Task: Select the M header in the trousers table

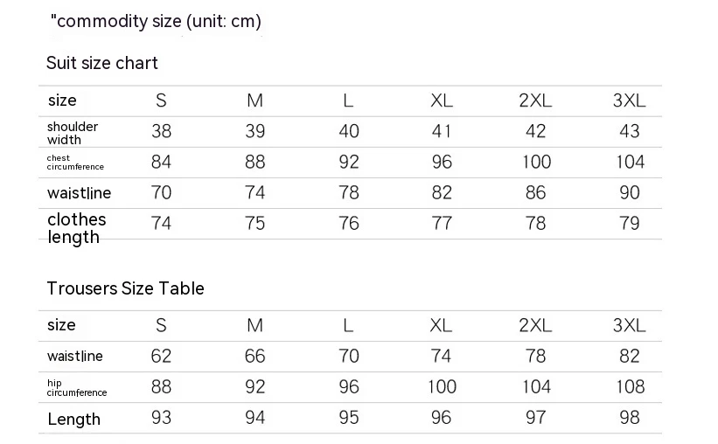Action: click(x=254, y=325)
